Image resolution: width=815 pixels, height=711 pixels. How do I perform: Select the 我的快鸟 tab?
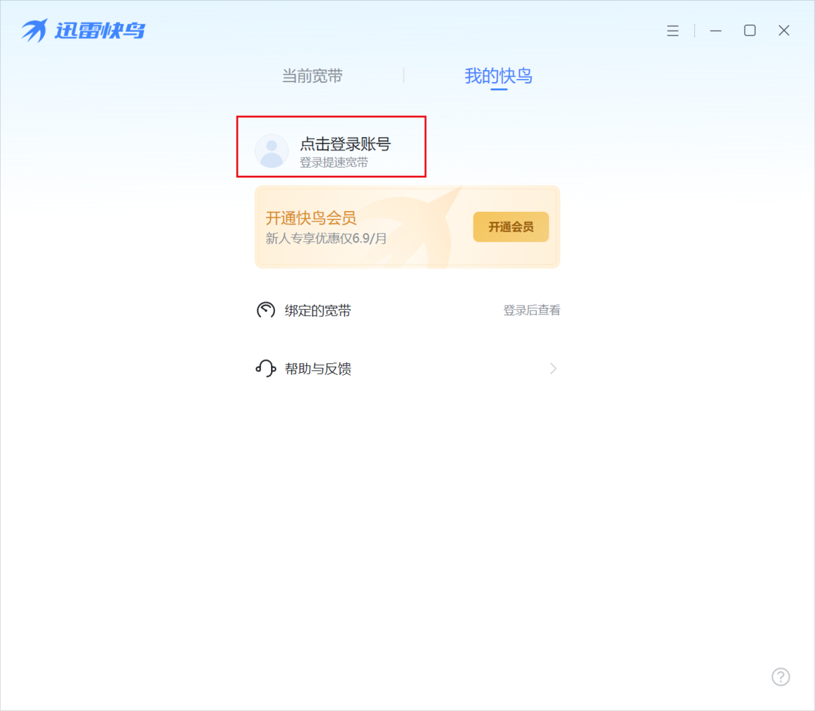499,76
